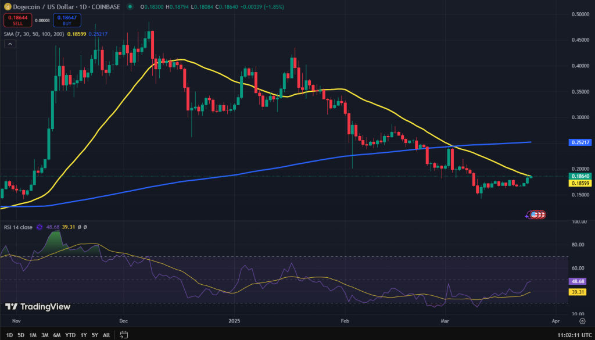Select the 5D date range
The image size is (595, 340).
tap(21, 335)
